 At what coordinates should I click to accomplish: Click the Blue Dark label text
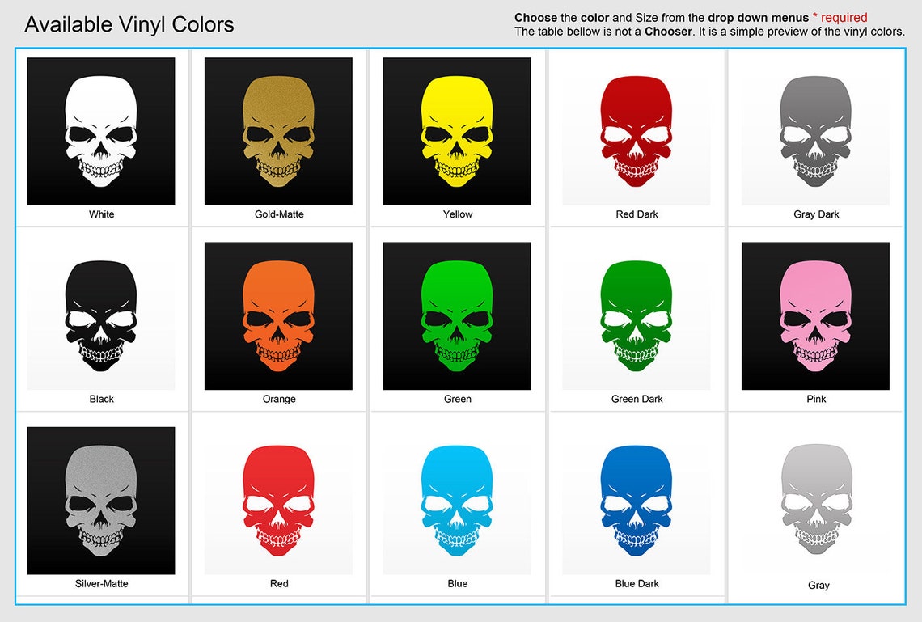637,583
